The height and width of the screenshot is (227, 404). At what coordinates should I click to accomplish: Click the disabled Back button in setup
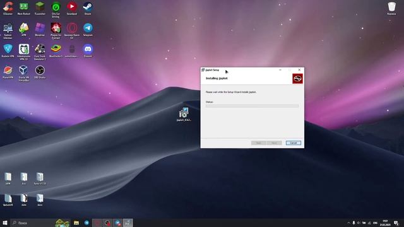coord(258,143)
